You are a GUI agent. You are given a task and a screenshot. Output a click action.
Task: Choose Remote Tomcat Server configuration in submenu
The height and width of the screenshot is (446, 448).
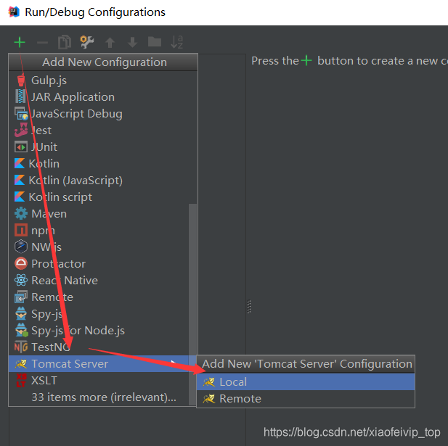tap(306, 399)
